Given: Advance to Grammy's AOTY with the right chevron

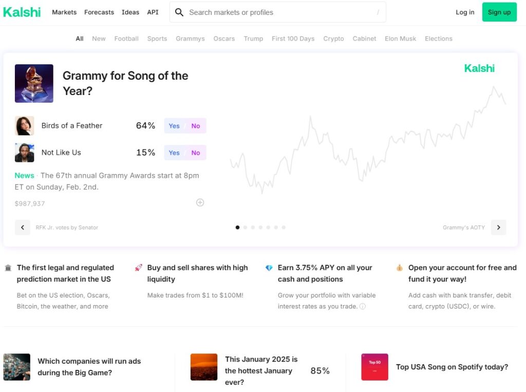Looking at the screenshot, I should tap(498, 227).
